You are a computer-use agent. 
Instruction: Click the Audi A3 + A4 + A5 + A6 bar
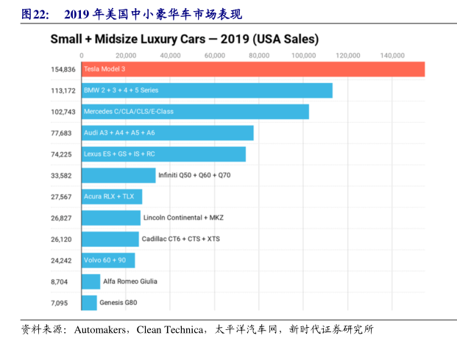[x=168, y=133]
